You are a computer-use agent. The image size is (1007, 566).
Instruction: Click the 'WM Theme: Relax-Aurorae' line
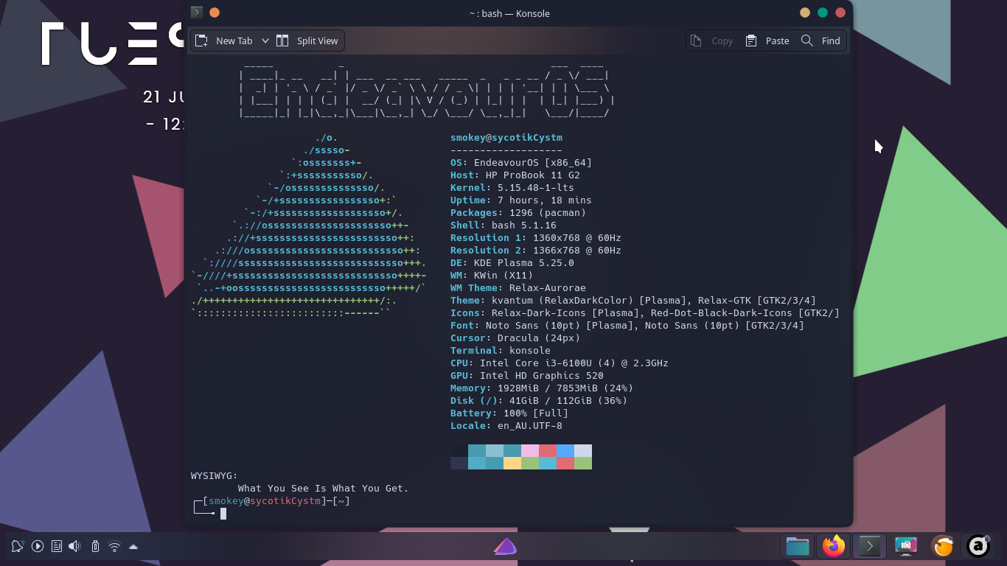click(x=518, y=288)
